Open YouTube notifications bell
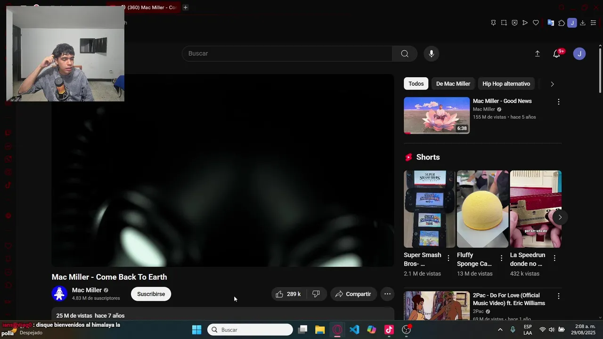 [556, 54]
